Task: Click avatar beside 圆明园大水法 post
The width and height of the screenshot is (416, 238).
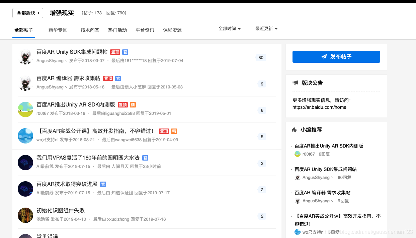Action: coord(25,163)
